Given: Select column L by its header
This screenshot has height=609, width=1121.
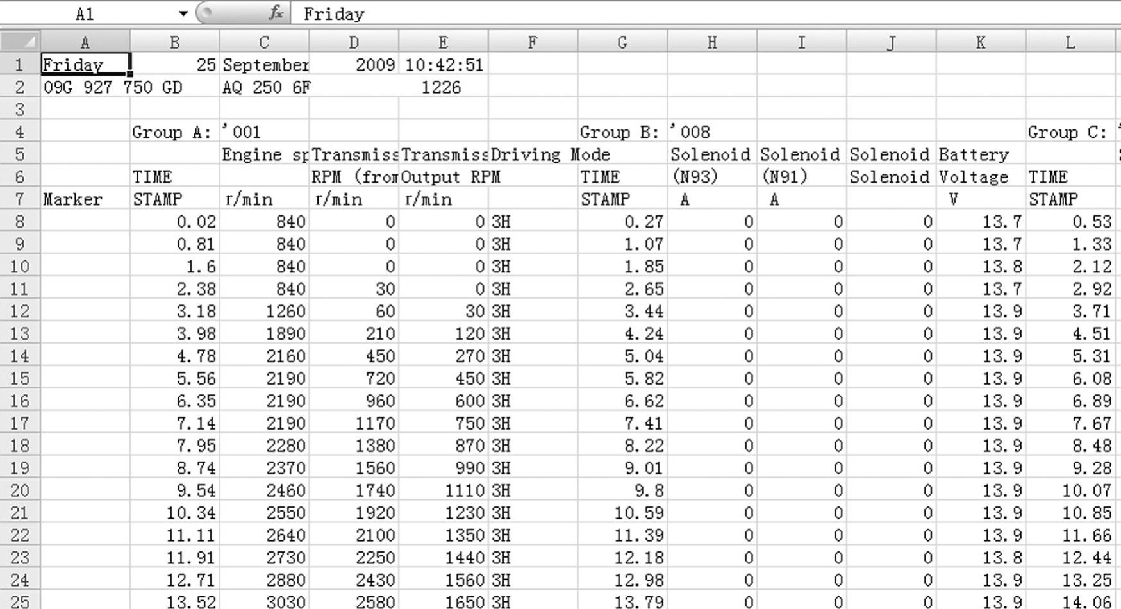Looking at the screenshot, I should click(x=1070, y=42).
